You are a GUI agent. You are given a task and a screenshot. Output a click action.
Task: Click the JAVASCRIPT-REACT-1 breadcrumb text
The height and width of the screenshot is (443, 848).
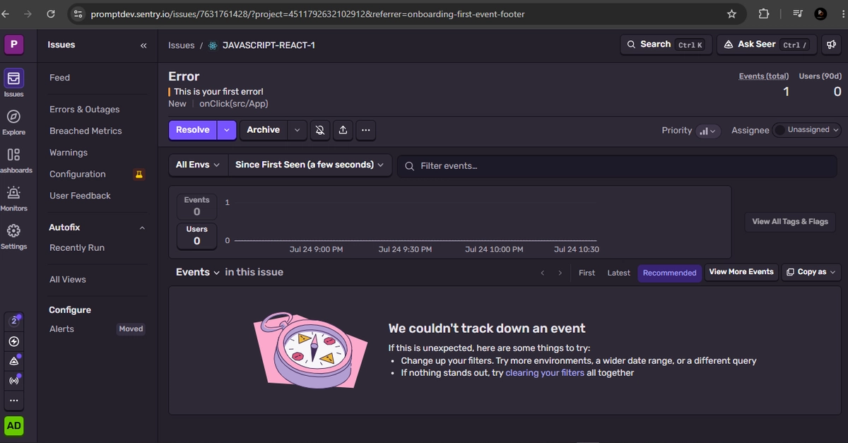tap(269, 45)
